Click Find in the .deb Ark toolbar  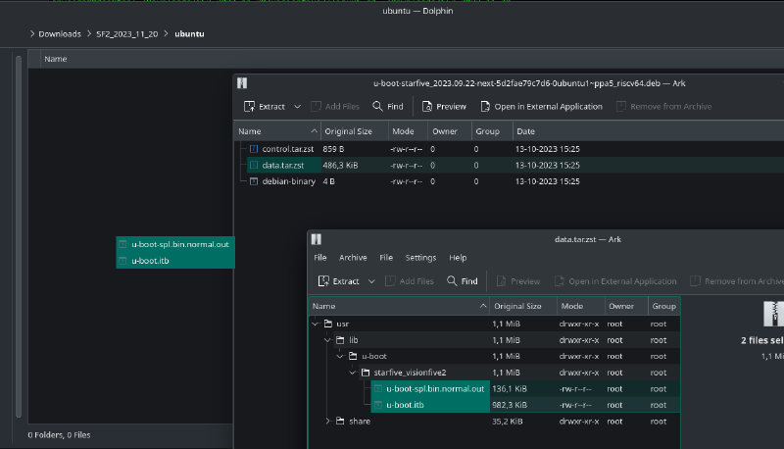tap(388, 106)
